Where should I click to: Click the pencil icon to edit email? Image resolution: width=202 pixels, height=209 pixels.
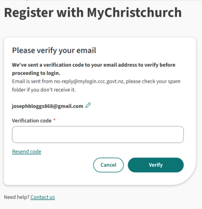click(88, 105)
